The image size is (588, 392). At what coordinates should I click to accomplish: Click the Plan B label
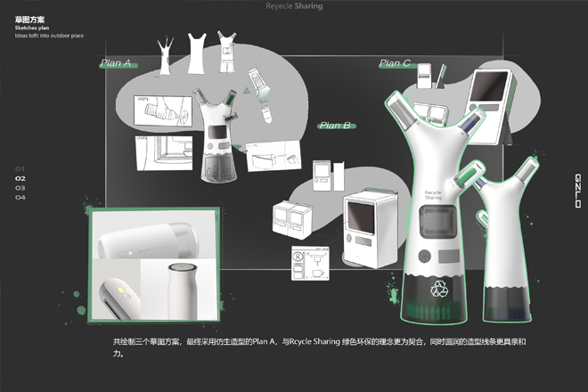coord(335,126)
